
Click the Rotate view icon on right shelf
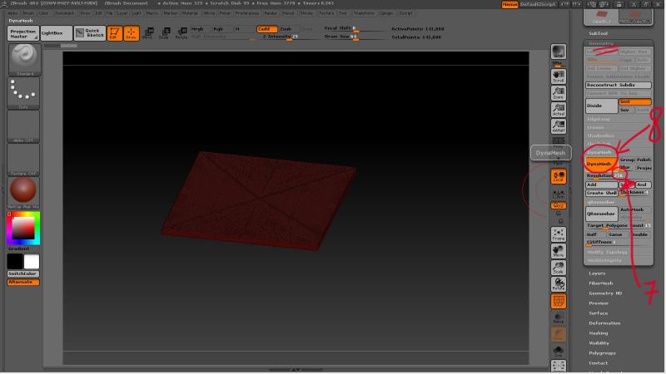pyautogui.click(x=558, y=284)
